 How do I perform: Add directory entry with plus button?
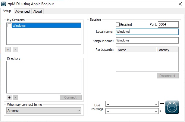tap(9, 97)
